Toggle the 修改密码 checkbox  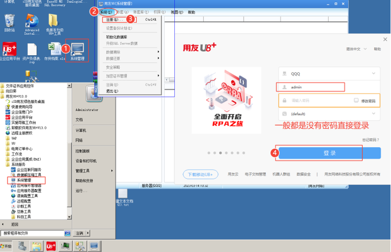356,100
